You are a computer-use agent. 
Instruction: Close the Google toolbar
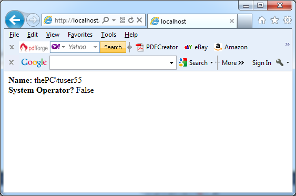tap(12, 62)
